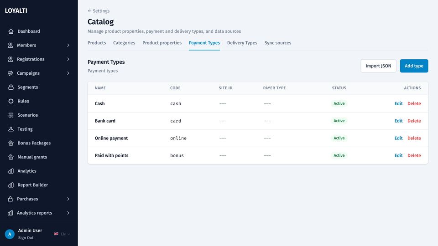Click the 'bonus' code cell
438x246 pixels.
pos(177,155)
